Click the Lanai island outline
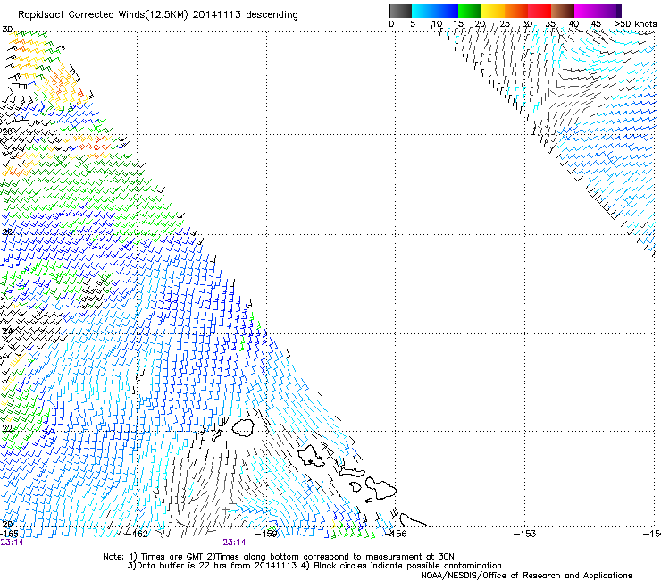661x581 pixels. tap(356, 486)
